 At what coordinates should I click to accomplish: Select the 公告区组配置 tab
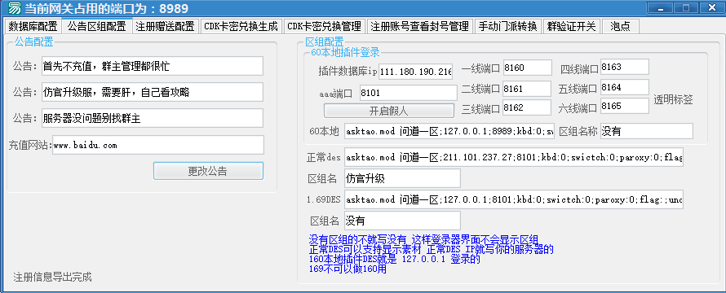pos(97,26)
